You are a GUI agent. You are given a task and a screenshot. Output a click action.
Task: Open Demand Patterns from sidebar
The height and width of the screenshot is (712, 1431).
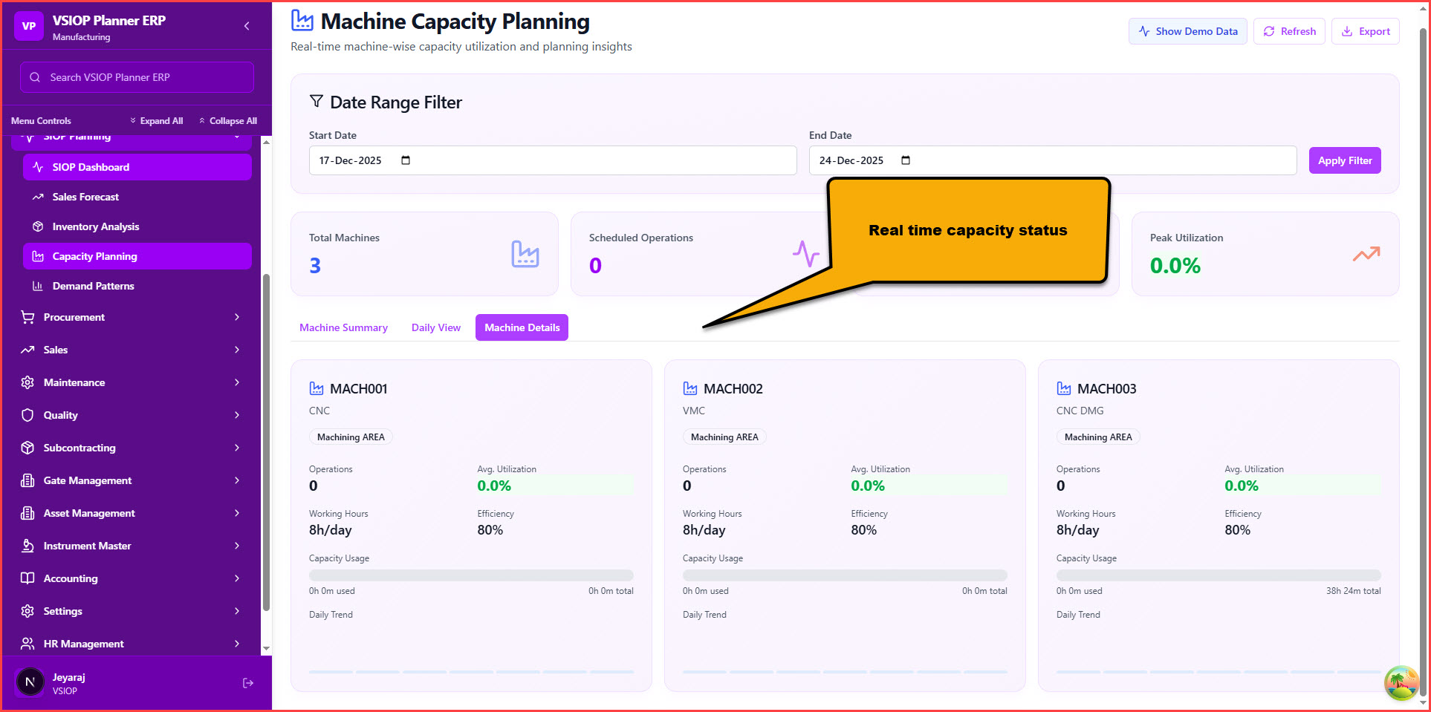(x=93, y=286)
